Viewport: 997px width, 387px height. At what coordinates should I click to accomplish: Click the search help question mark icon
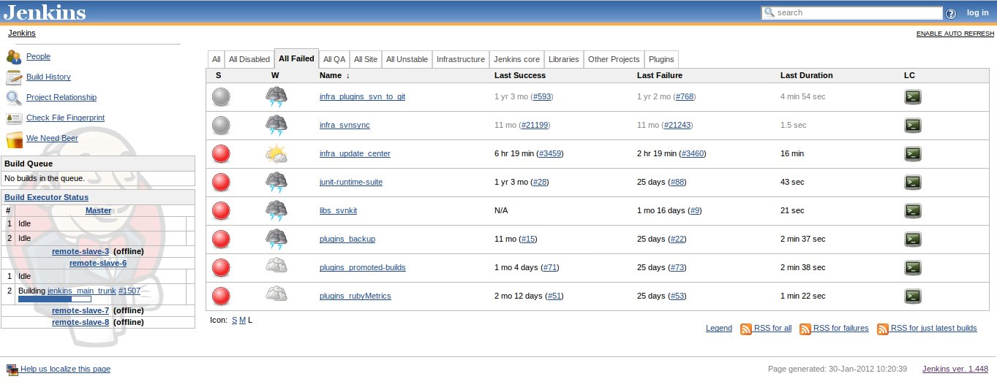point(950,13)
